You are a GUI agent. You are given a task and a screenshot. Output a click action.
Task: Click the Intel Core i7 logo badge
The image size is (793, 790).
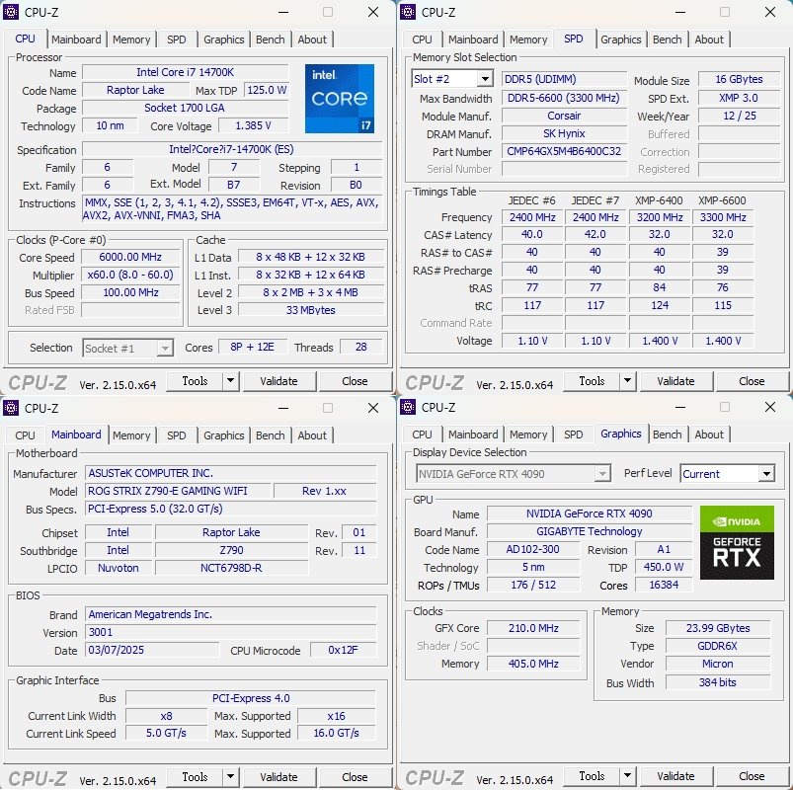(340, 99)
